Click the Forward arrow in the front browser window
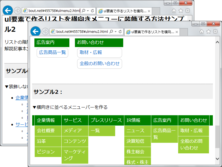The image size is (222, 167). tap(45, 31)
